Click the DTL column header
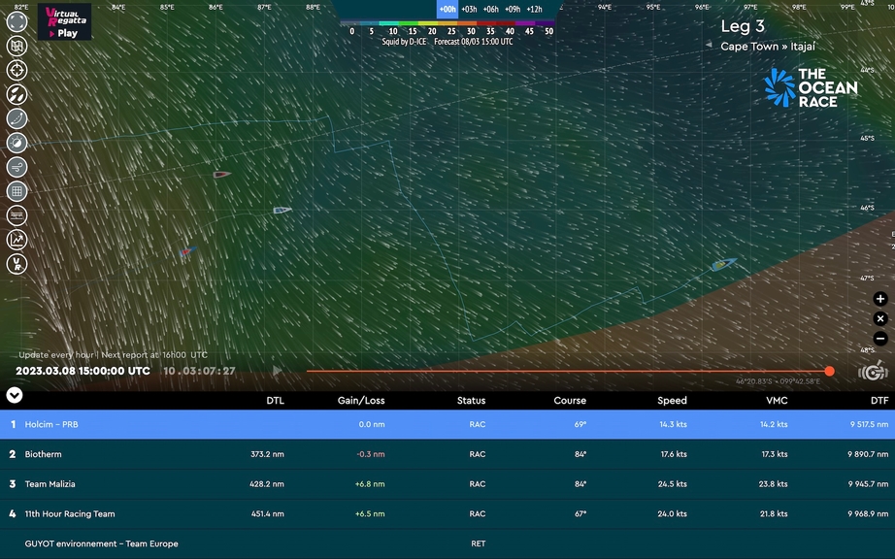895x559 pixels. click(275, 401)
